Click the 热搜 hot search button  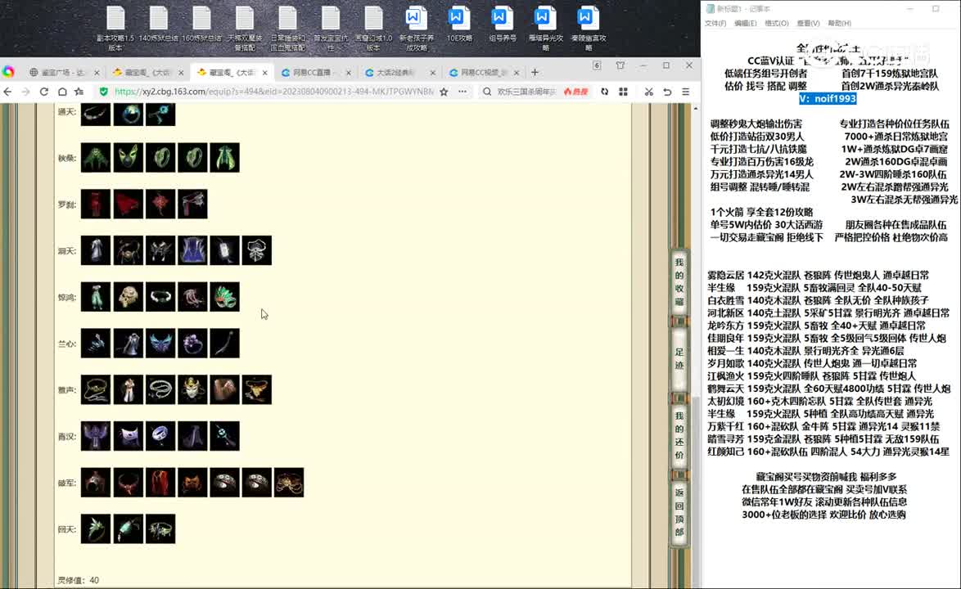pyautogui.click(x=576, y=92)
